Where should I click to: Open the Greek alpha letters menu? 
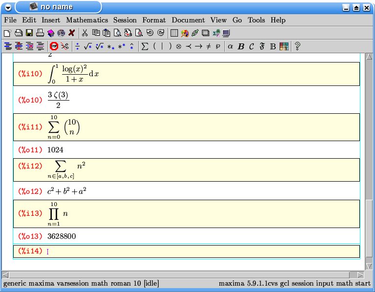(230, 46)
